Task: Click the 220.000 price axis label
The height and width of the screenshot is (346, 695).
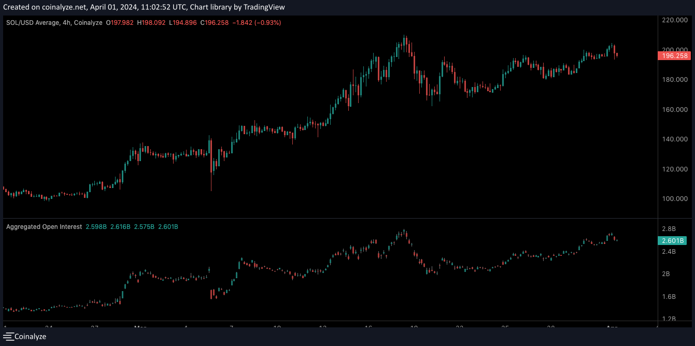Action: (x=675, y=20)
